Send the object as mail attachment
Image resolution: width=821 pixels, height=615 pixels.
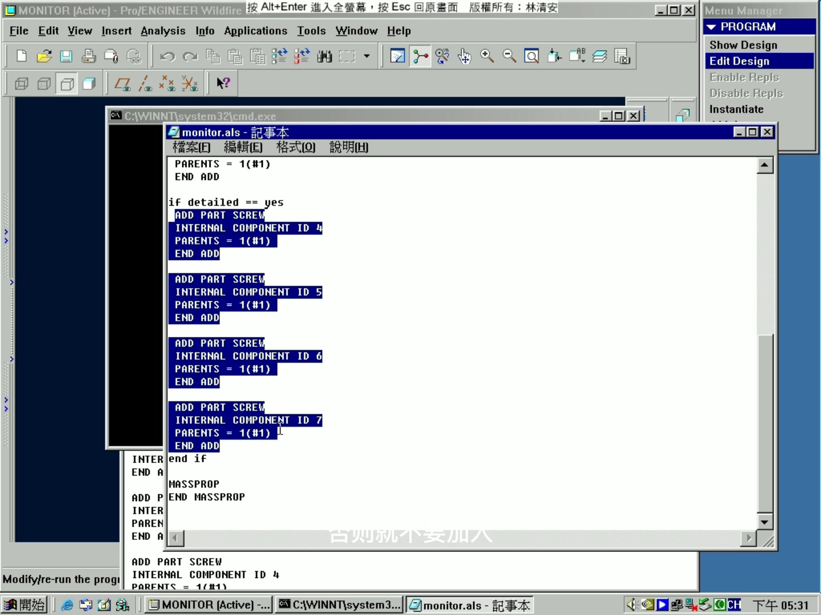click(111, 56)
